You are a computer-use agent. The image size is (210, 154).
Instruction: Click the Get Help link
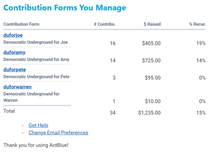[38, 125]
